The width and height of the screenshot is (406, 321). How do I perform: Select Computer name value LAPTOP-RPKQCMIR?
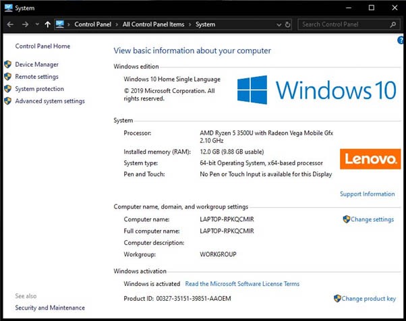tap(227, 220)
